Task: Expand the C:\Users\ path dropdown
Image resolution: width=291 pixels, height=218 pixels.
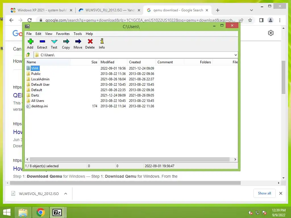Action: (236, 55)
